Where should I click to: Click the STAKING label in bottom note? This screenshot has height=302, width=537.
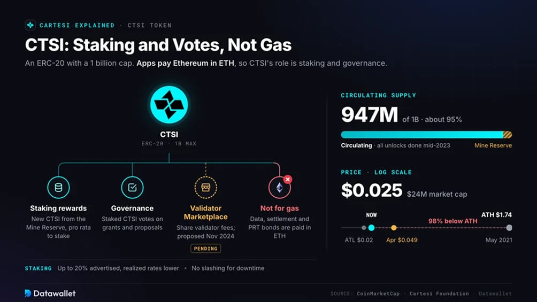coord(39,268)
